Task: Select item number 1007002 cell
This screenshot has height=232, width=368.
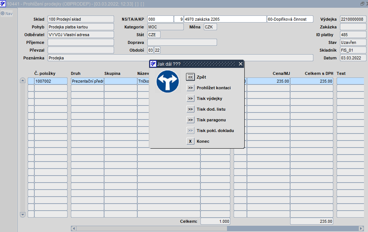Action: (51, 81)
